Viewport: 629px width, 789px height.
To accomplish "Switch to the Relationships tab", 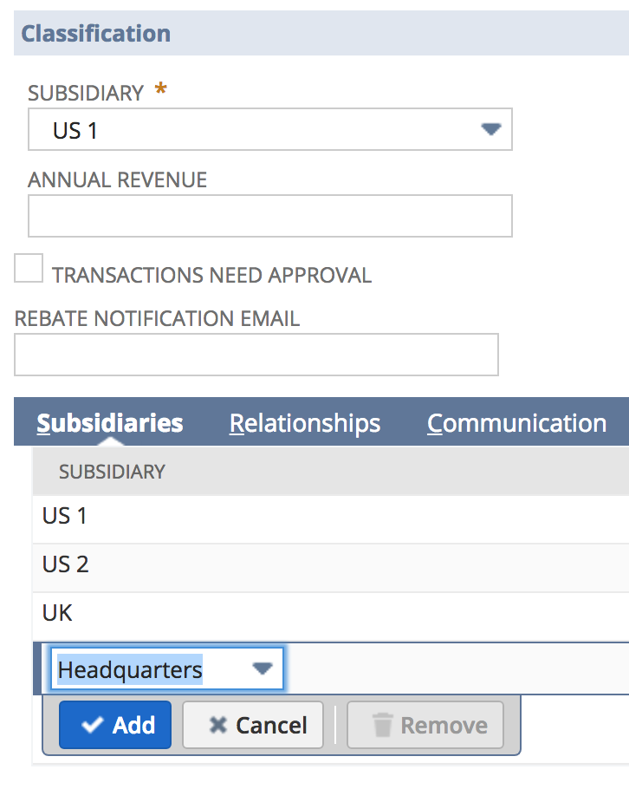I will pos(305,423).
